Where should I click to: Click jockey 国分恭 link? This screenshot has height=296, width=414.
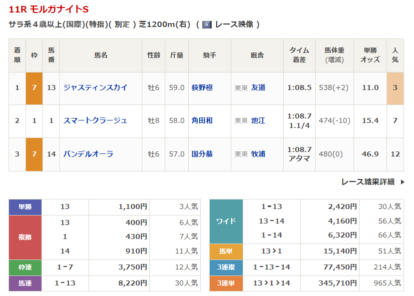[202, 154]
